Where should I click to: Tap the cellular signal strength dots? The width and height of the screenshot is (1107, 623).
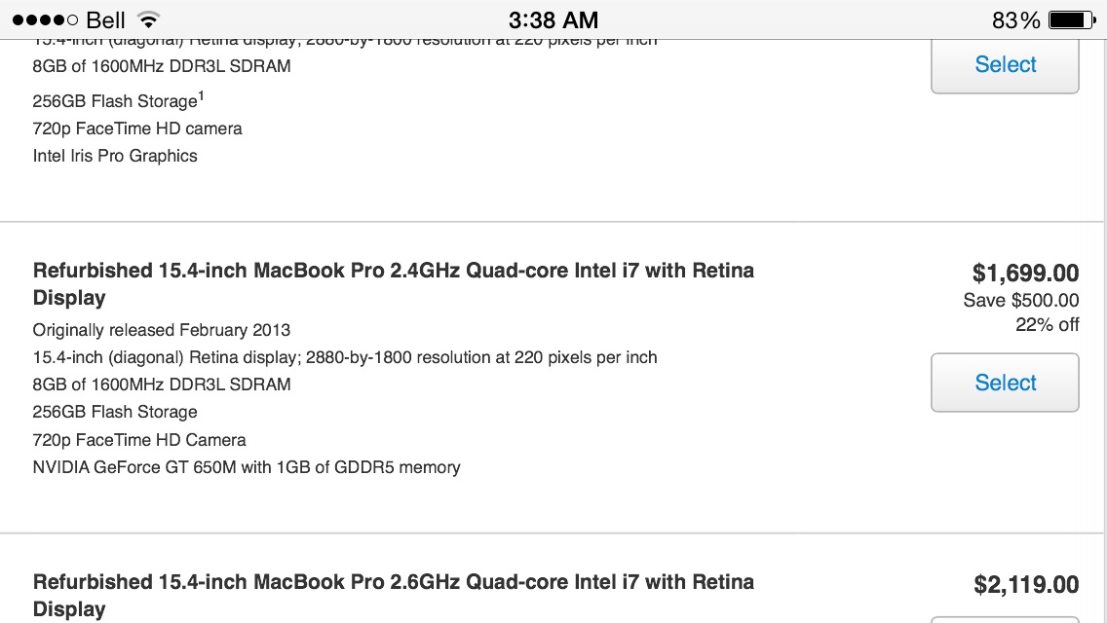tap(45, 19)
